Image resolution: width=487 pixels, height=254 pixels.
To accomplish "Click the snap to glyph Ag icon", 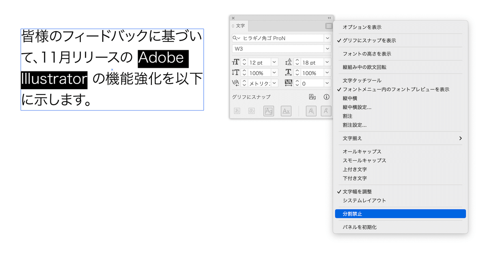I will click(x=312, y=97).
